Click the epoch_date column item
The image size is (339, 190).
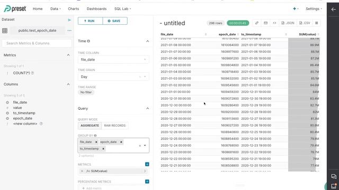[x=22, y=118]
